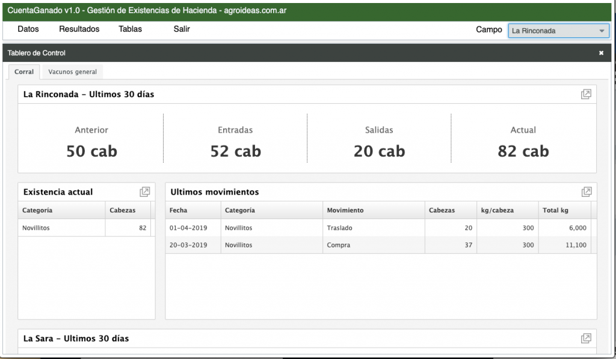Image resolution: width=616 pixels, height=359 pixels.
Task: Click the La Rinconada - Ultimos 30 días heading
Action: pyautogui.click(x=89, y=94)
